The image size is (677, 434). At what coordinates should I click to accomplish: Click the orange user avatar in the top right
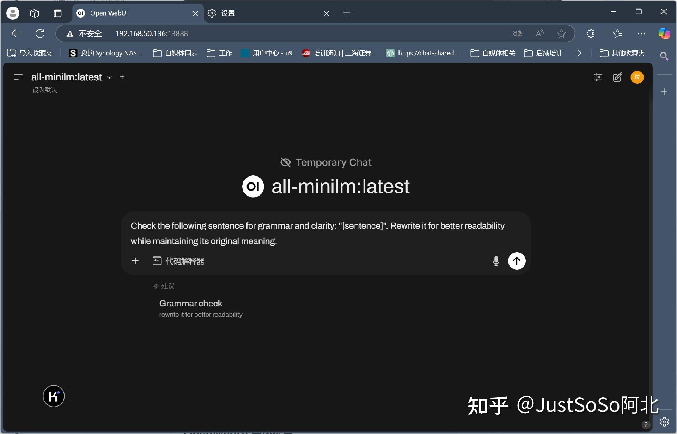pyautogui.click(x=637, y=77)
